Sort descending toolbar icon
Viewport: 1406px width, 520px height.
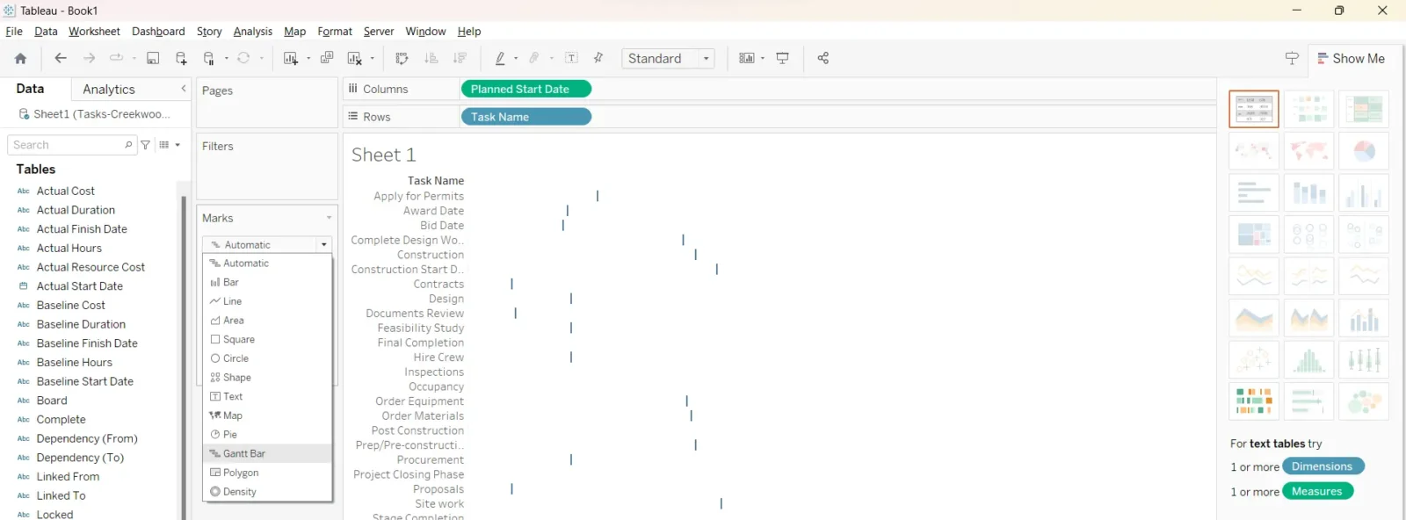460,58
